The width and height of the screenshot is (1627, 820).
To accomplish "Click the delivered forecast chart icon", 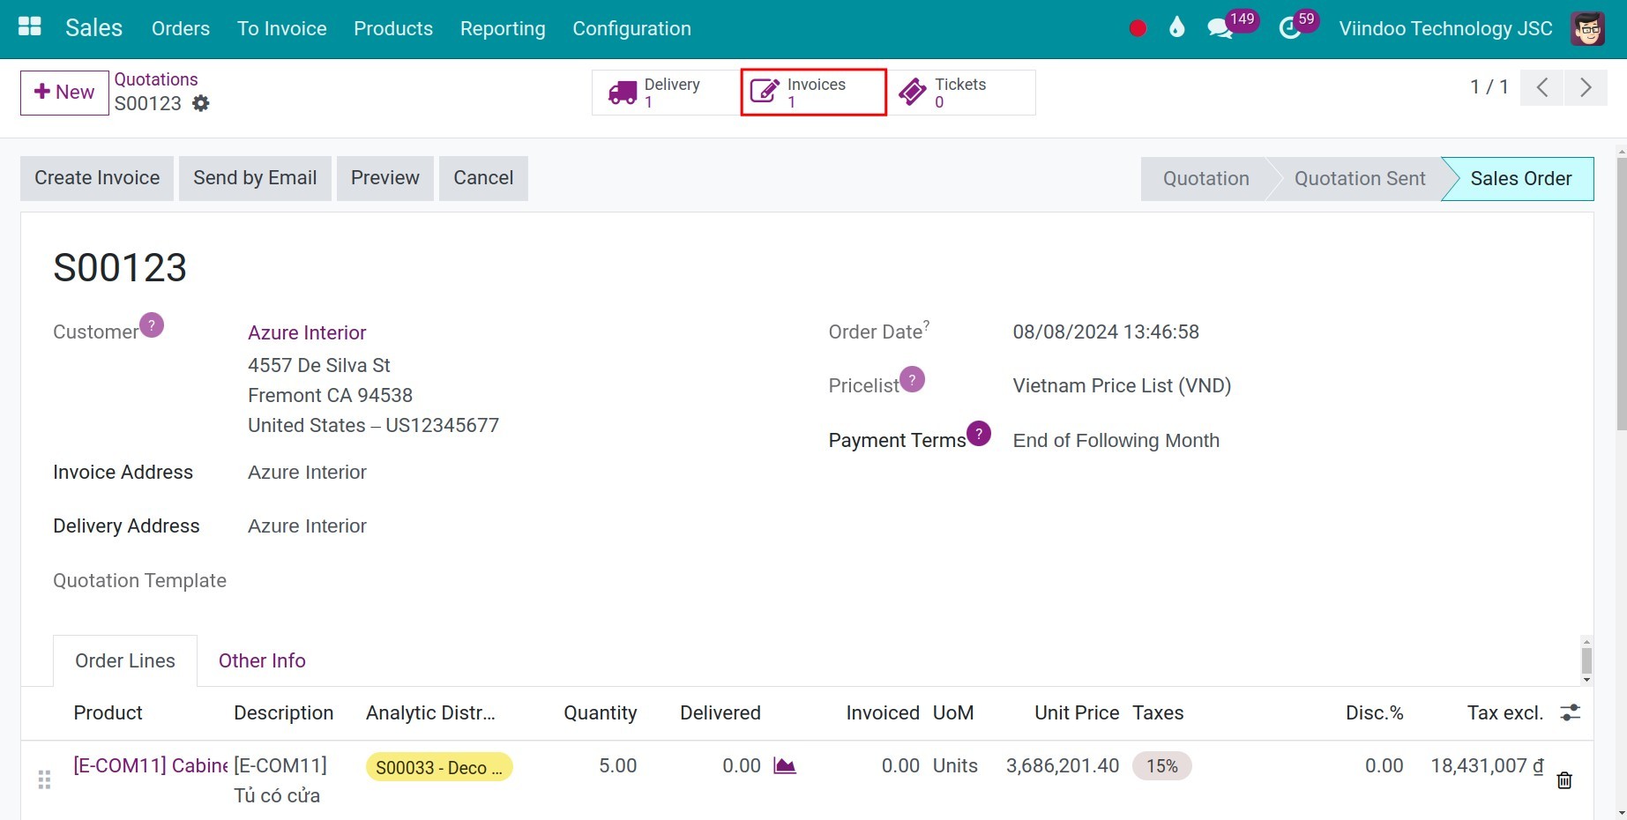I will click(785, 765).
